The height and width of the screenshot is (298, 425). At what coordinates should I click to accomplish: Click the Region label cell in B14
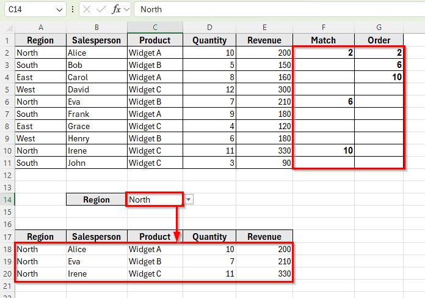(96, 199)
